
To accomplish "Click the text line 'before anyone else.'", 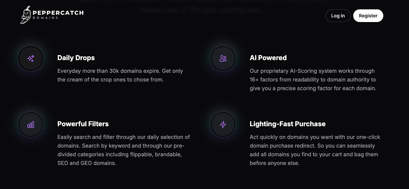I will coord(274,163).
